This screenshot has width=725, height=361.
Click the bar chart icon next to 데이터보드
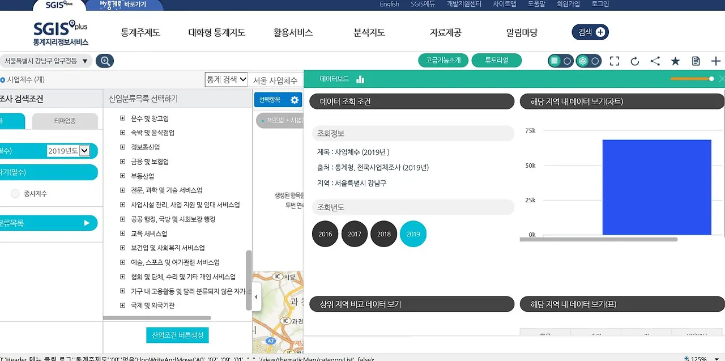pyautogui.click(x=361, y=80)
